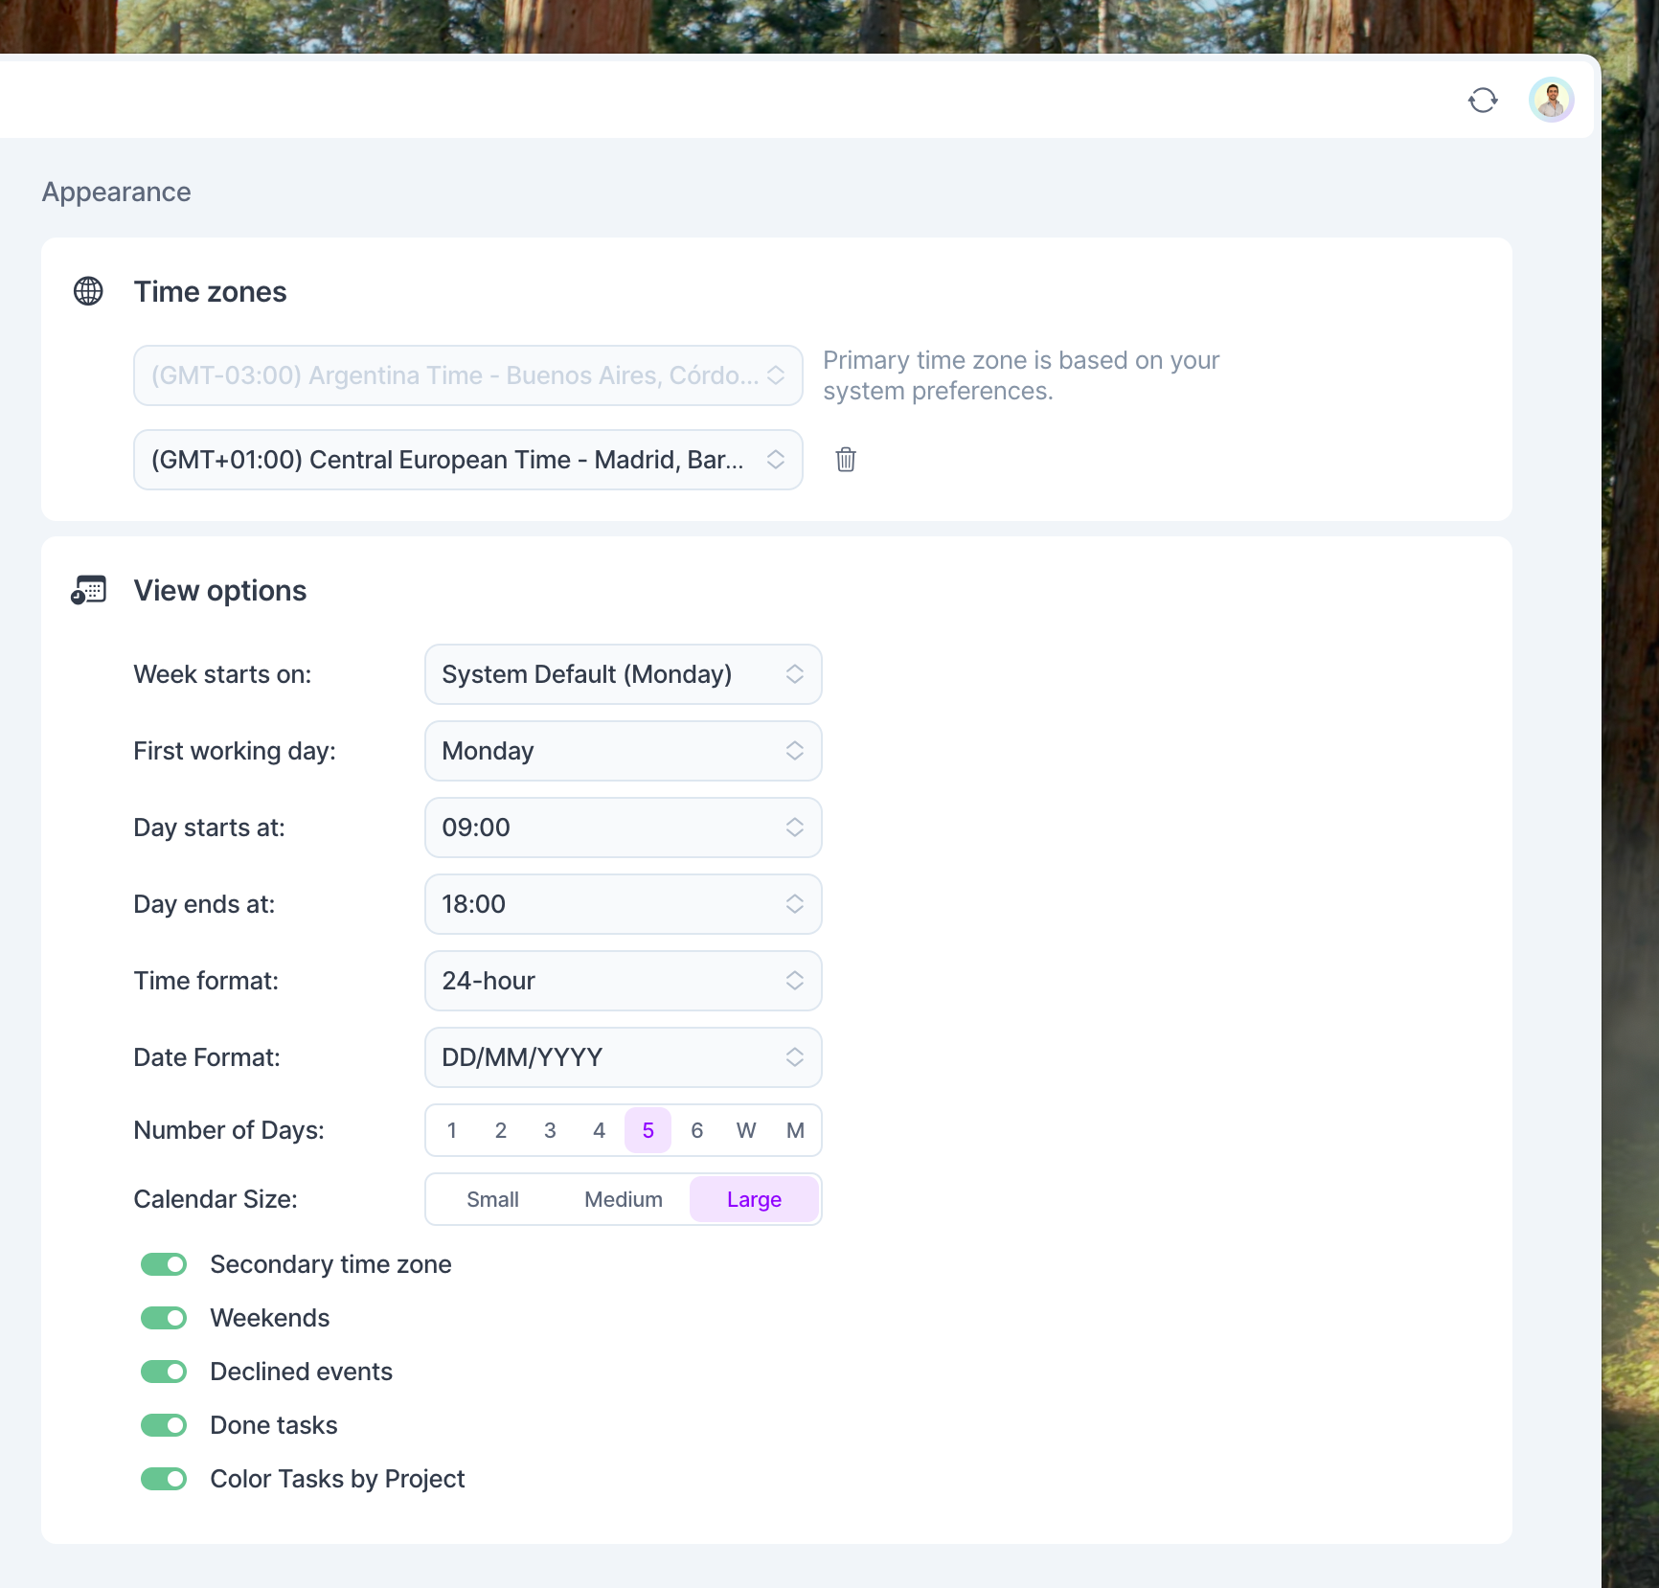Click the Declined events label
The width and height of the screenshot is (1659, 1588).
pyautogui.click(x=302, y=1372)
